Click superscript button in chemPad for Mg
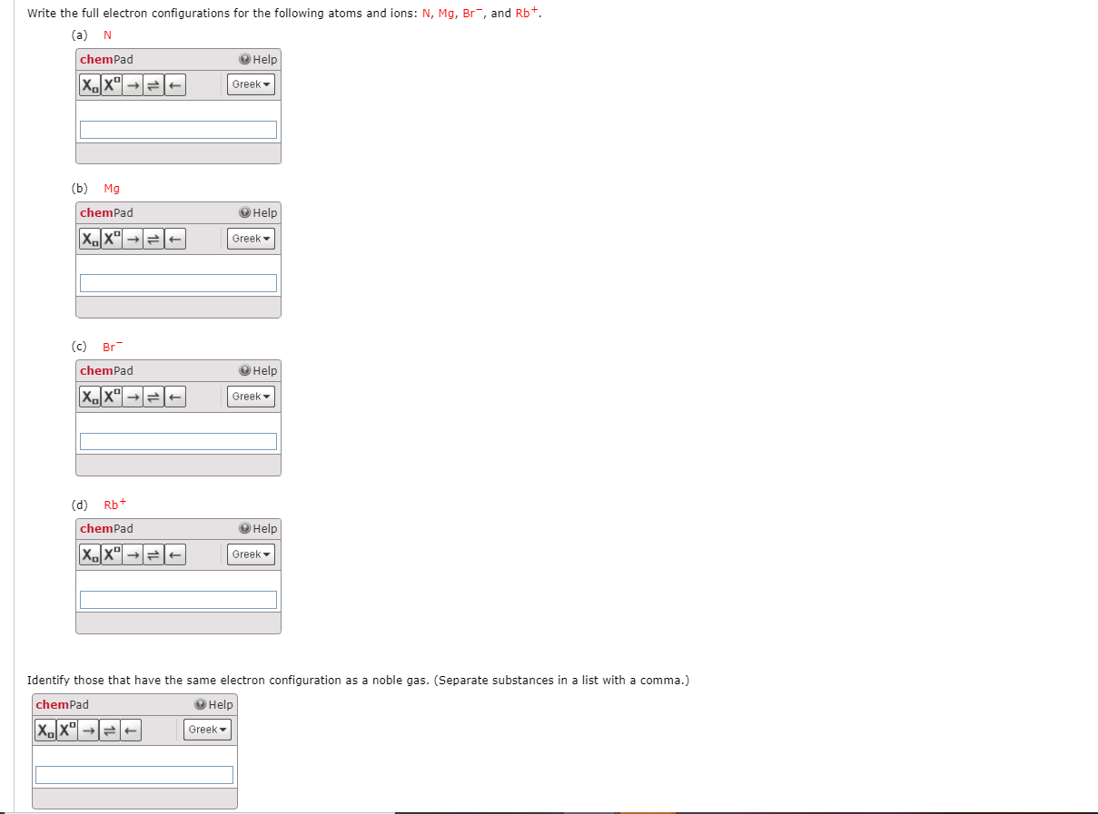This screenshot has width=1098, height=814. [x=112, y=240]
